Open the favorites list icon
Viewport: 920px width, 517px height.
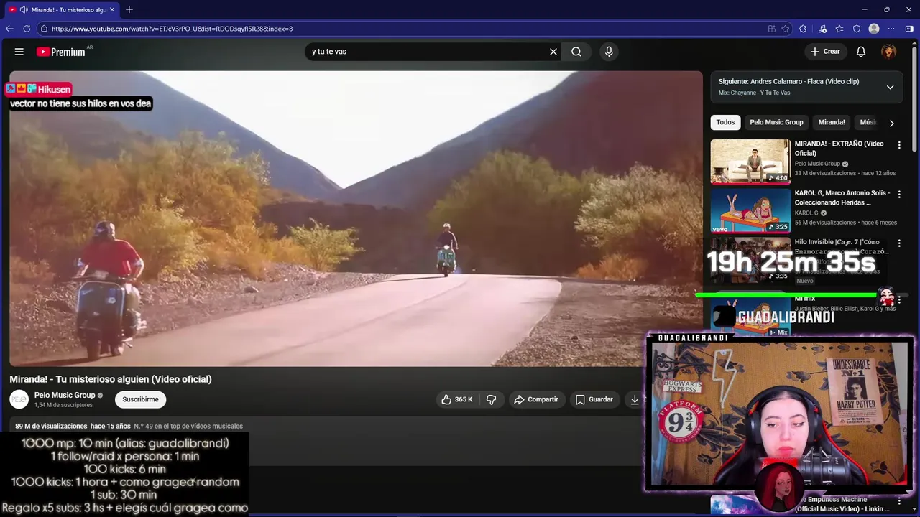pyautogui.click(x=839, y=29)
